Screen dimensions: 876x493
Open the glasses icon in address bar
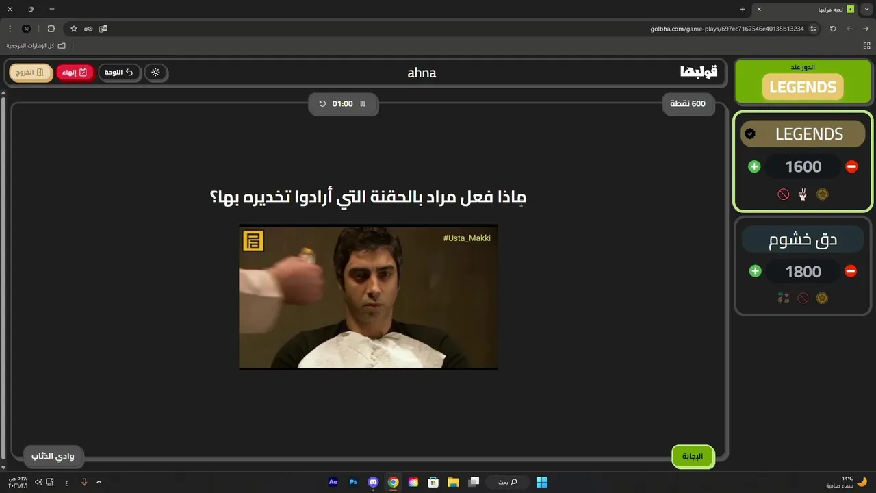(x=88, y=29)
